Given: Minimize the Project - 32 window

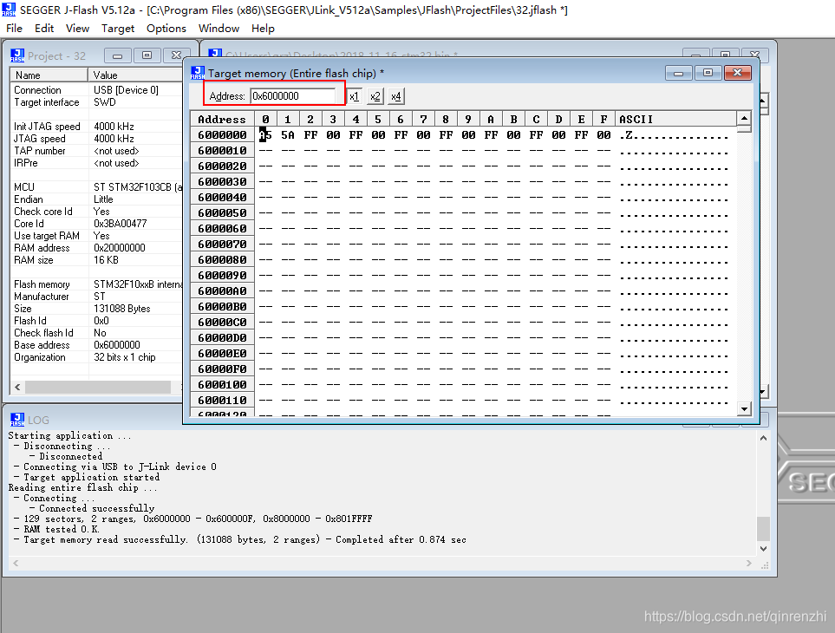Looking at the screenshot, I should 118,55.
